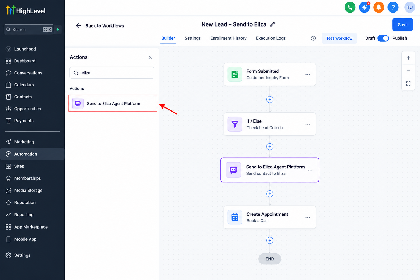Click Back to Workflows link

(105, 26)
